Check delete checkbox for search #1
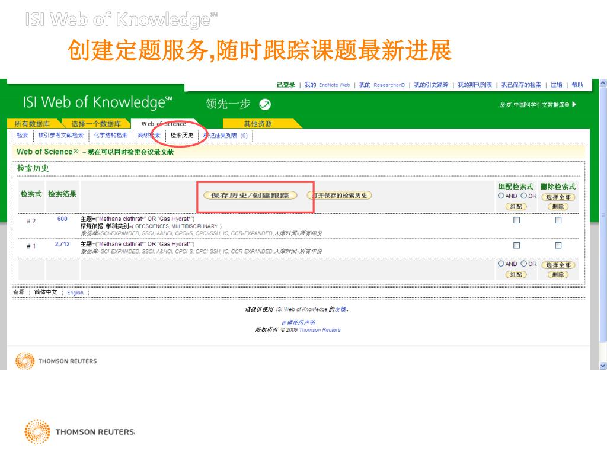Screen dimensions: 607x455 (558, 245)
